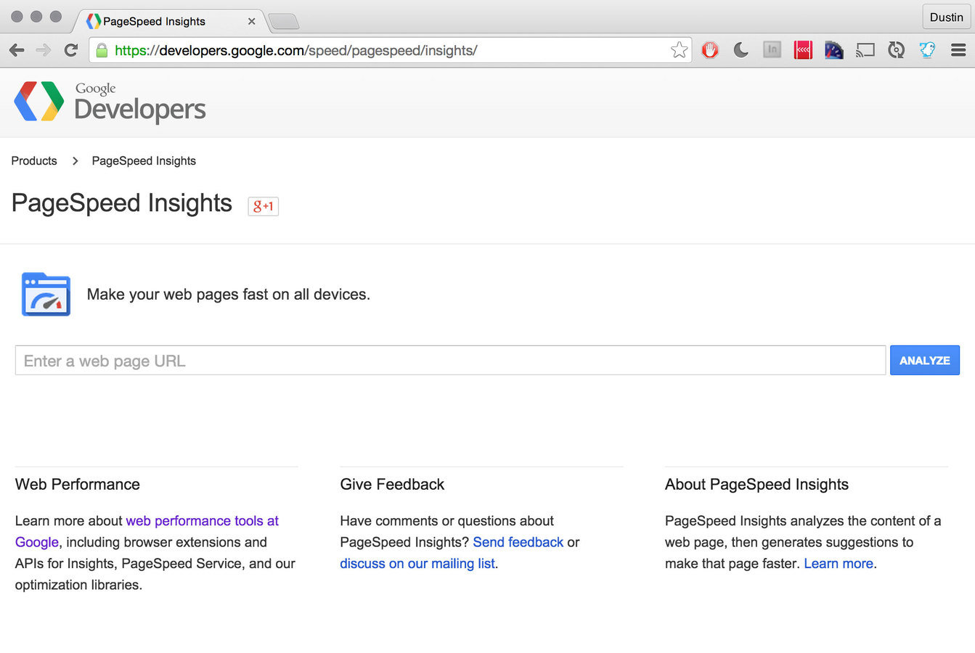975x653 pixels.
Task: Click the PageSpeed Insights gauge icon
Action: click(x=46, y=294)
